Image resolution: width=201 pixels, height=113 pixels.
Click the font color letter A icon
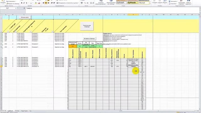pyautogui.click(x=39, y=3)
